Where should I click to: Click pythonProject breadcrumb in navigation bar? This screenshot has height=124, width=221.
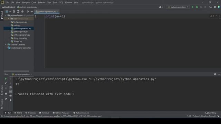[8, 7]
